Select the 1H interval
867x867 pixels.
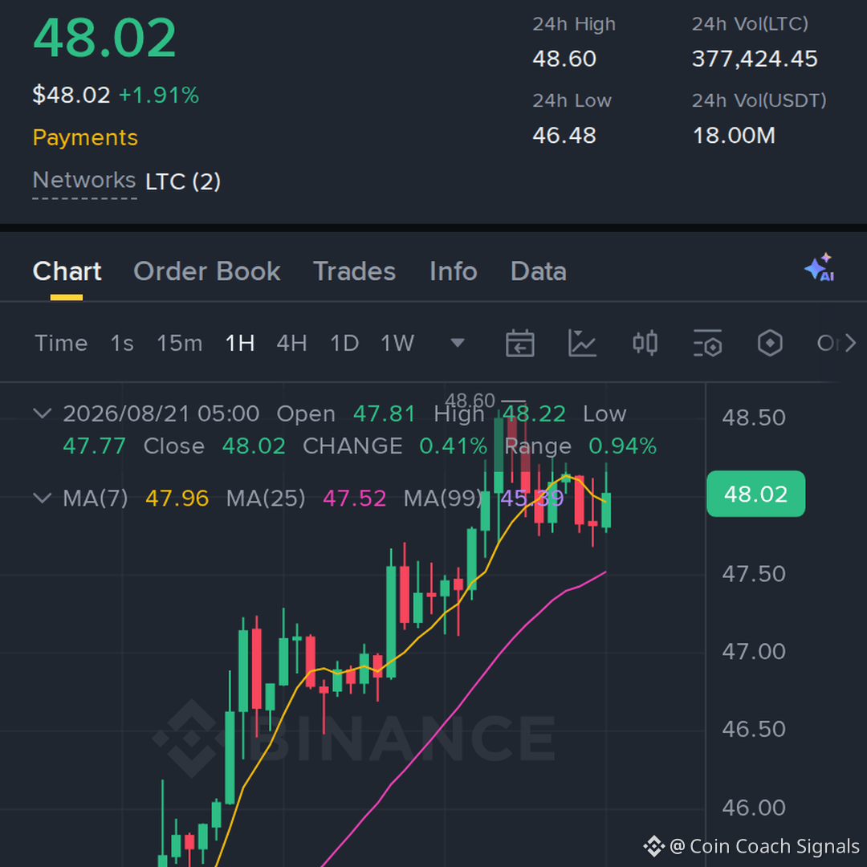(x=240, y=344)
